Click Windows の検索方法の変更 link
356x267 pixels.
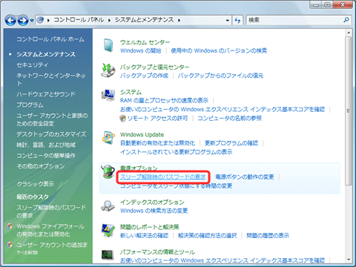154,211
